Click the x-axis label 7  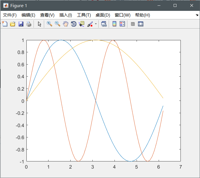click(x=180, y=167)
